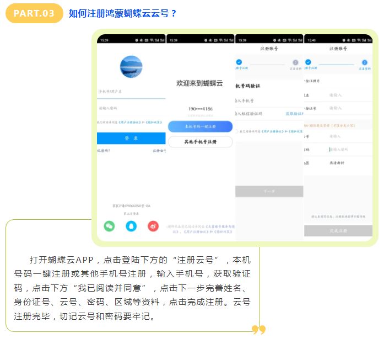This screenshot has height=338, width=389.
Task: Click the PART.03 yellow badge
Action: click(34, 13)
